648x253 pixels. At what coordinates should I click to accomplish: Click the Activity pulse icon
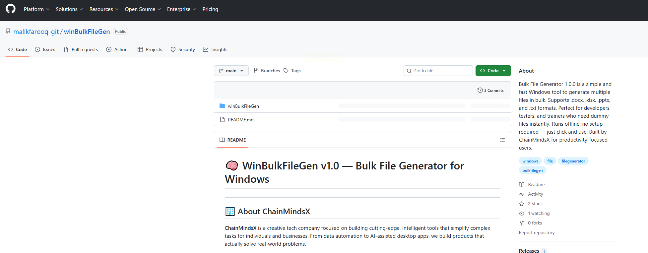522,194
